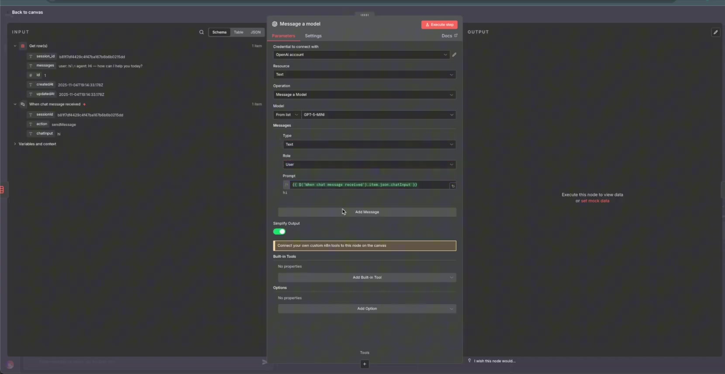The width and height of the screenshot is (725, 374).
Task: Click the search icon in the Input panel
Action: [x=201, y=32]
